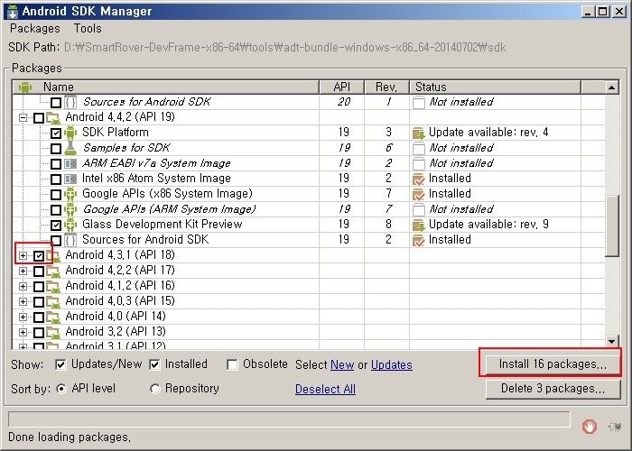The height and width of the screenshot is (451, 632).
Task: Uncheck the Glass Development Kit Preview checkbox
Action: click(x=56, y=225)
